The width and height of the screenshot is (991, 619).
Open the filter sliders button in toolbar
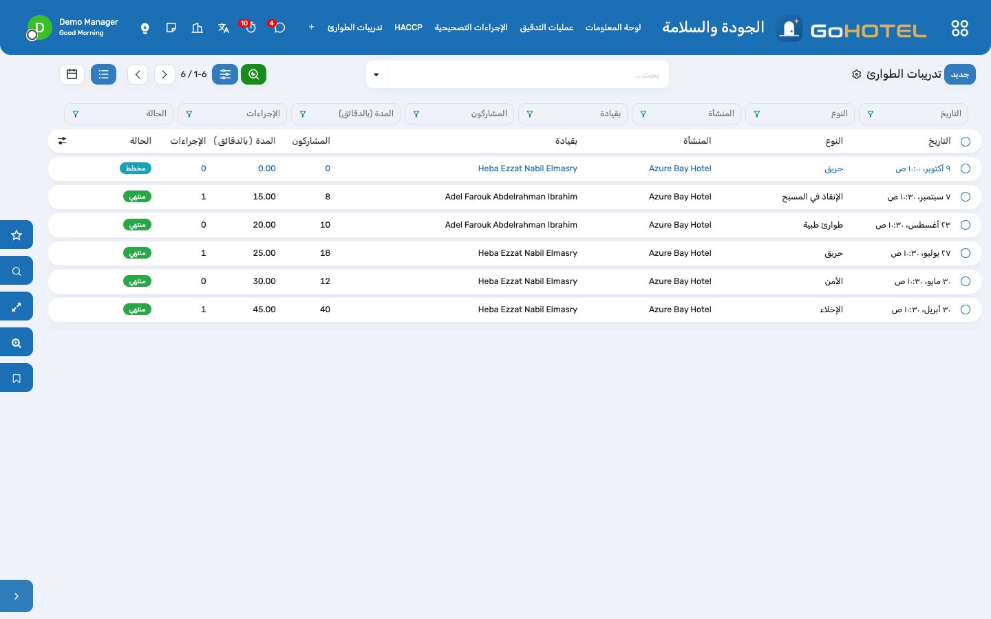tap(225, 74)
